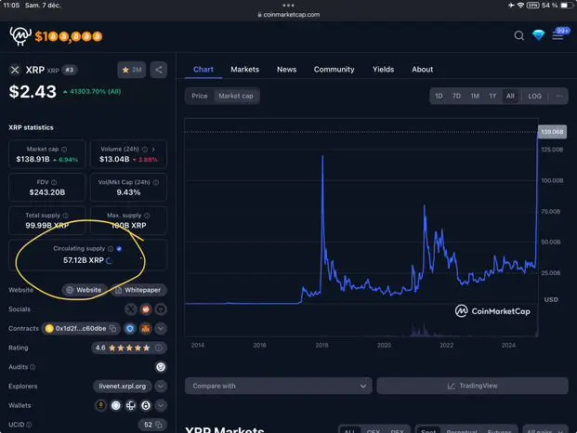577x433 pixels.
Task: Open the last lock wallet icon in Wallets
Action: [146, 405]
